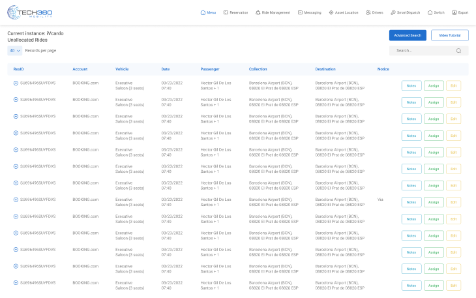The width and height of the screenshot is (476, 298).
Task: Click Assign in the bottommost ride row
Action: pos(434,286)
